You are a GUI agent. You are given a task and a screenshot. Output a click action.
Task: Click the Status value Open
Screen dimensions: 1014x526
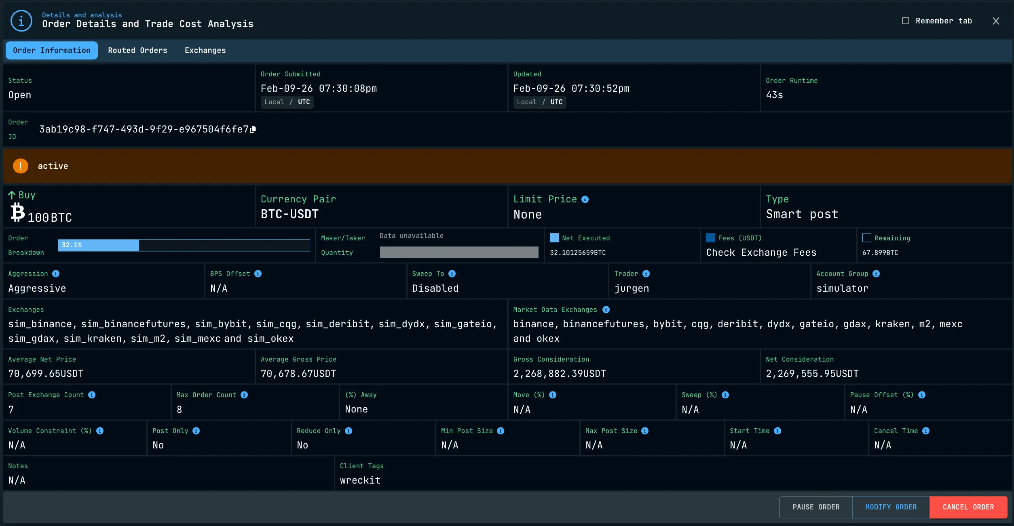(20, 95)
